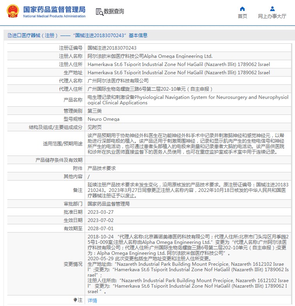Click the 批准日期 row label
The image size is (295, 306).
[73, 212]
